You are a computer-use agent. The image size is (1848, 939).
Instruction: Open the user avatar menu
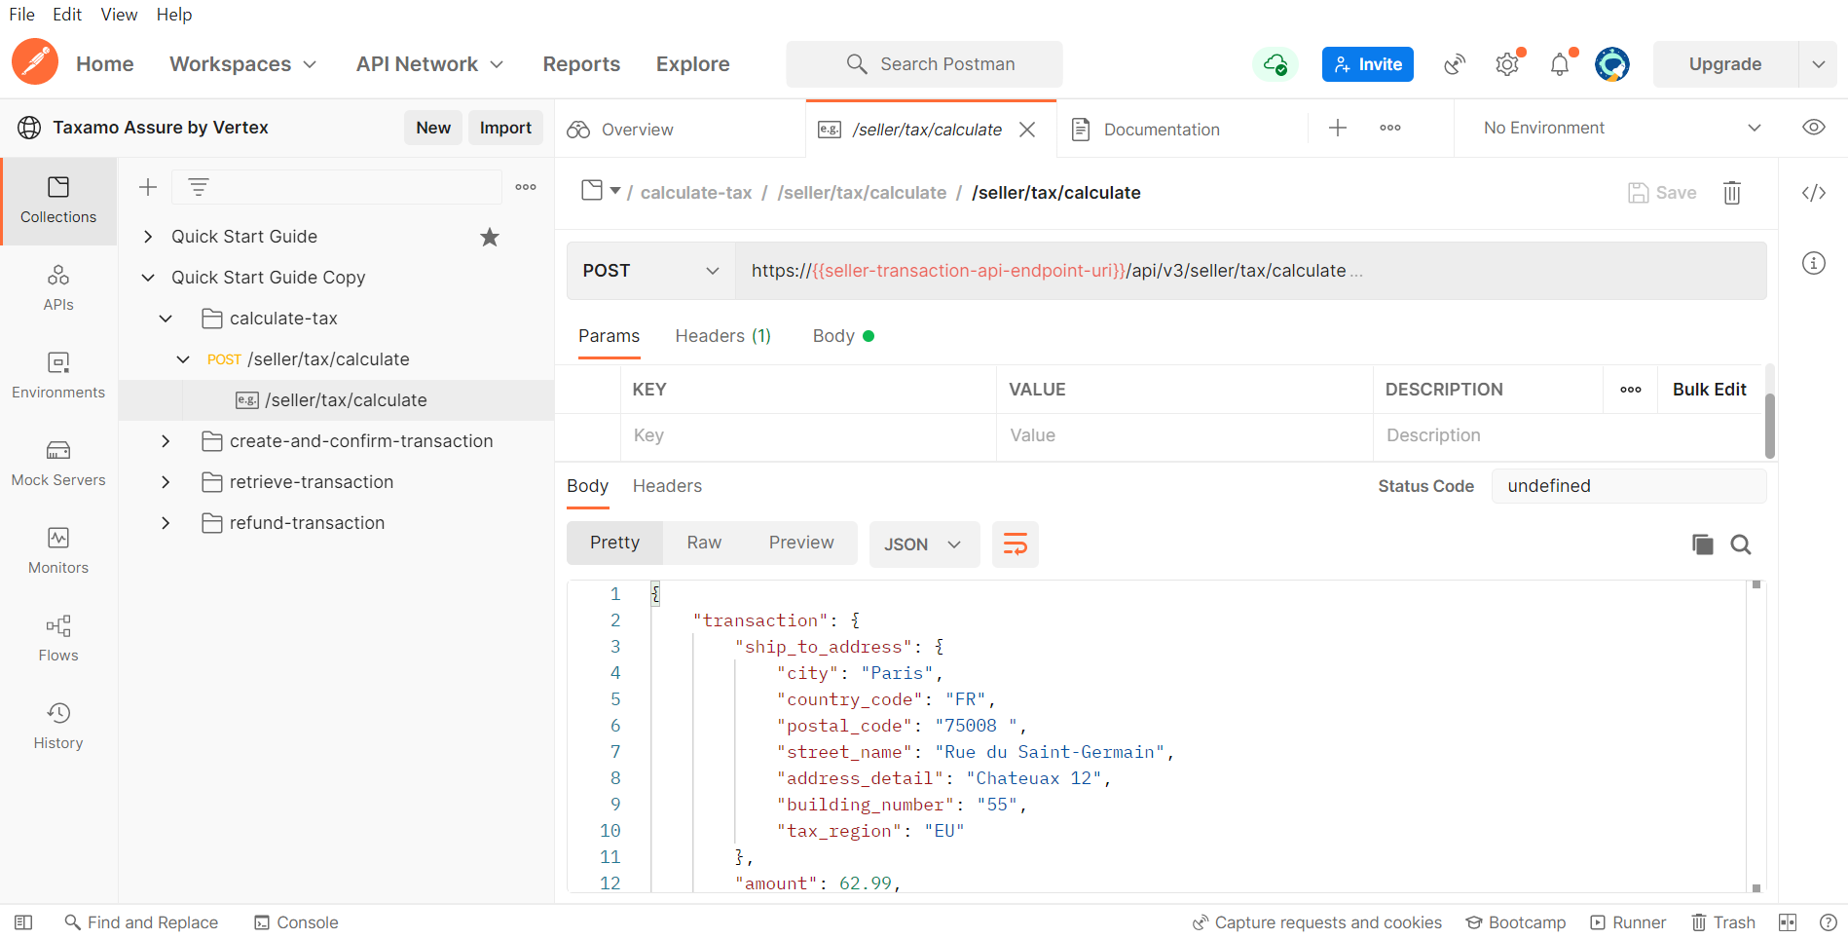point(1612,64)
